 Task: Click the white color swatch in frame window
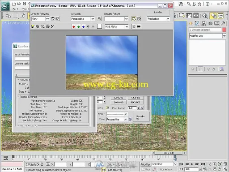tap(99, 26)
